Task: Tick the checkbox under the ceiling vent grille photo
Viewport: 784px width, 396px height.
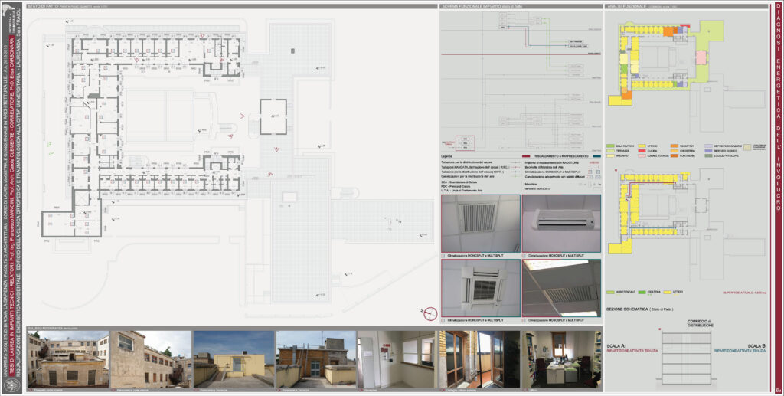Action: click(443, 256)
